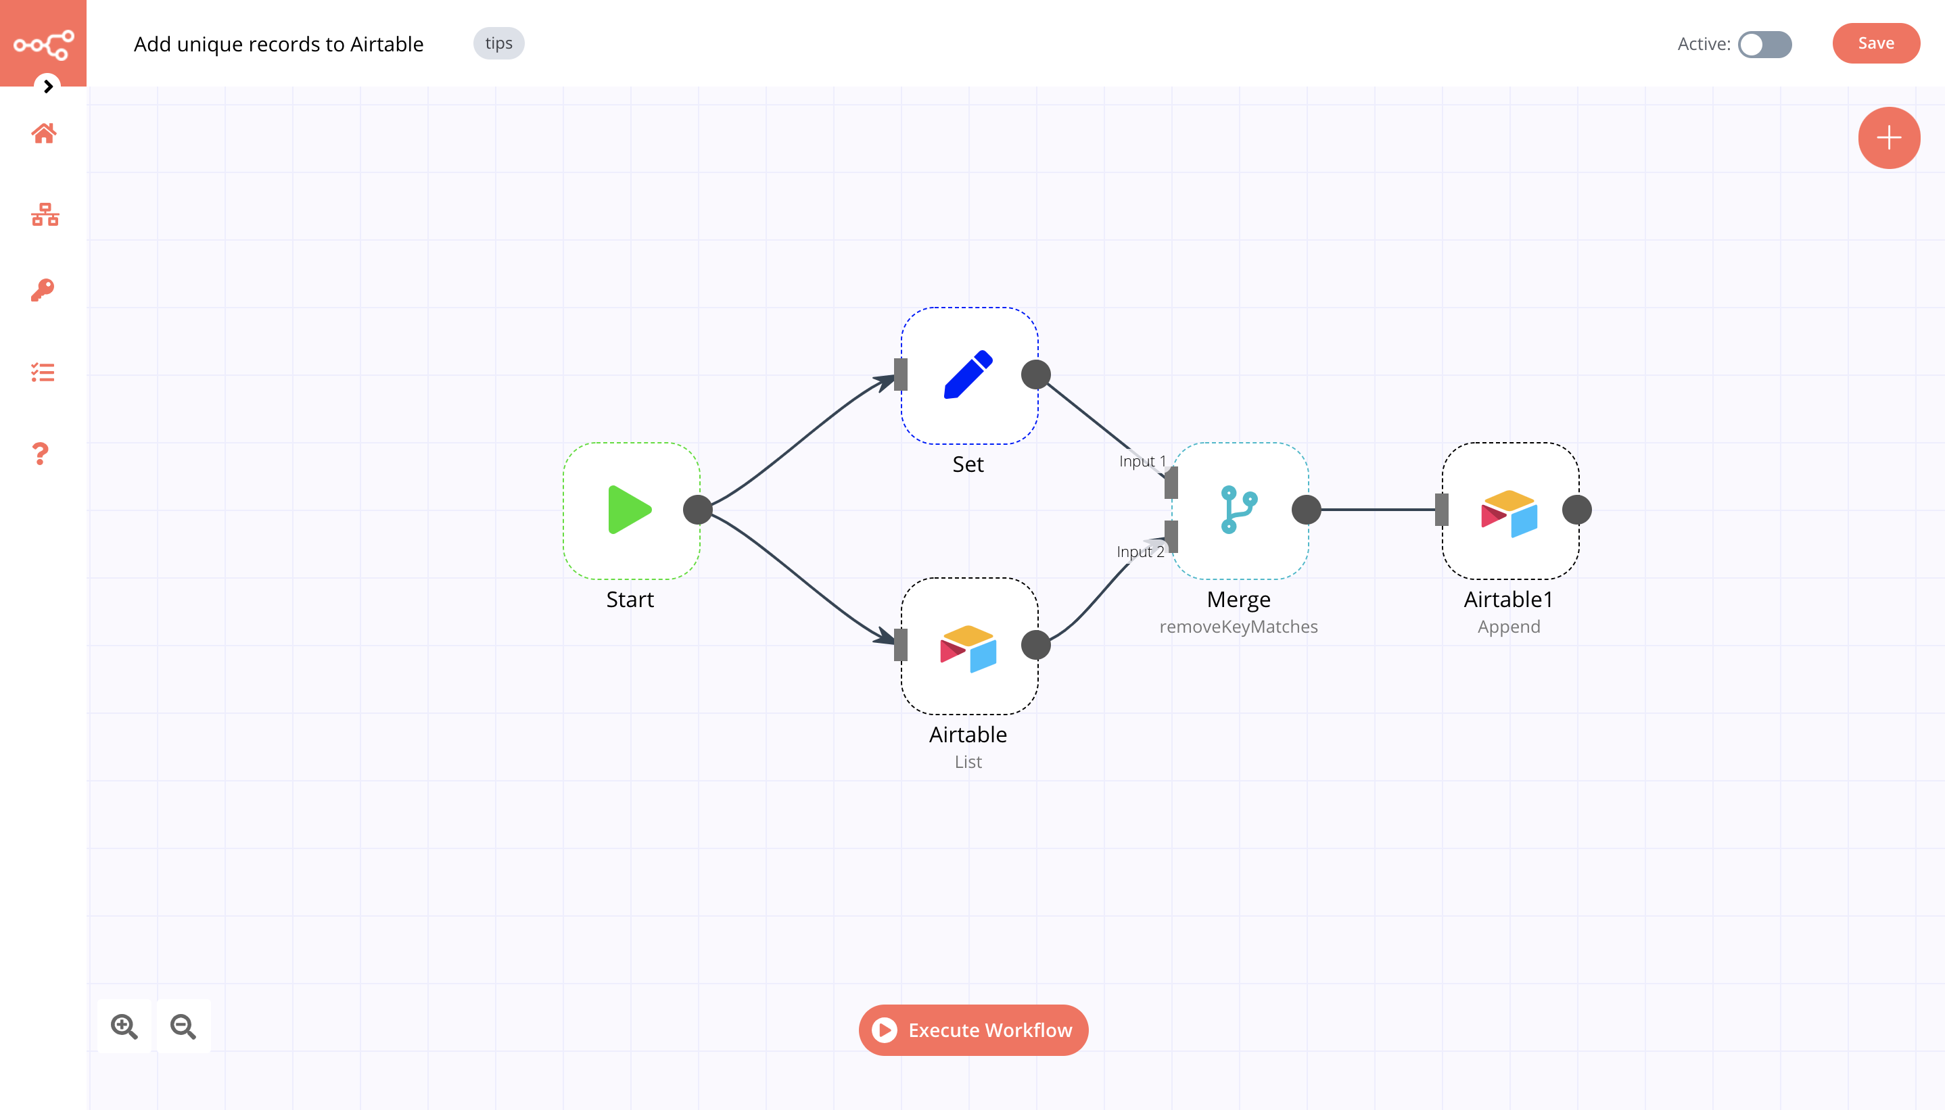Click the Execute Workflow button
The width and height of the screenshot is (1945, 1110).
tap(973, 1030)
